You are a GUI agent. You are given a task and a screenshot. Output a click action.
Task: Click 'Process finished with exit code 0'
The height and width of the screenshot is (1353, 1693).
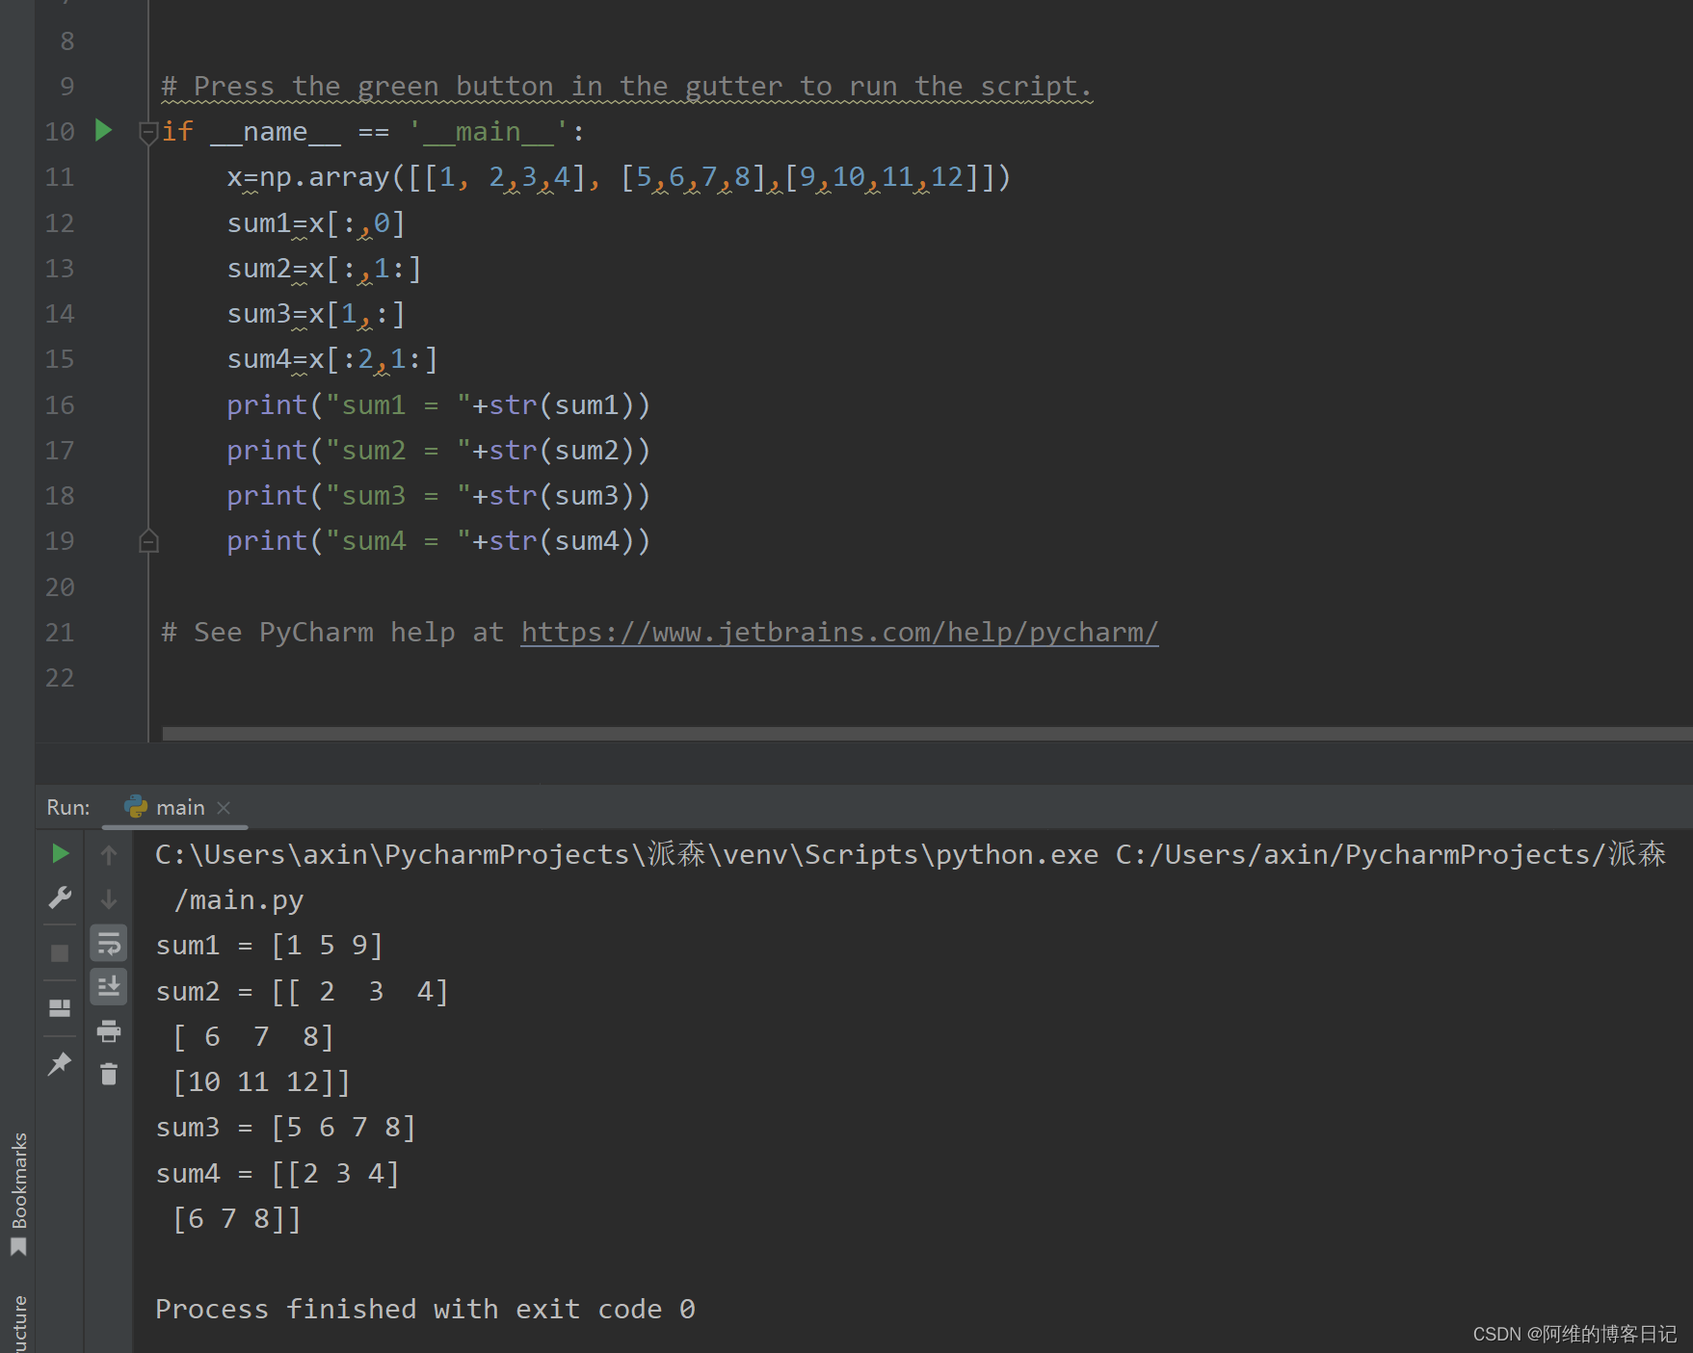click(425, 1310)
